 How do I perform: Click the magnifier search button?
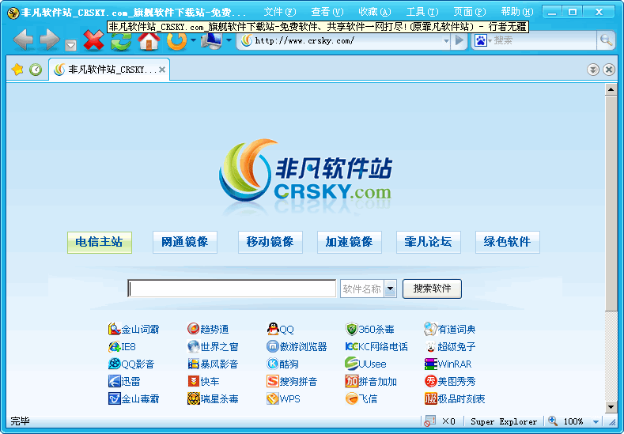606,40
